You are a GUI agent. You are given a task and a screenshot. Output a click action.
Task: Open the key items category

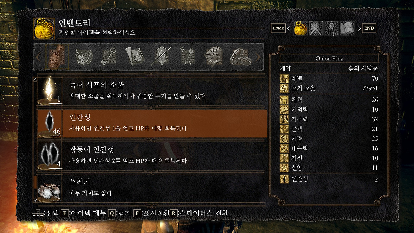point(108,57)
